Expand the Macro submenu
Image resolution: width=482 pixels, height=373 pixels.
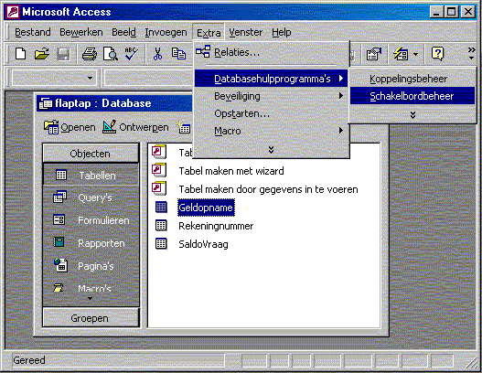pyautogui.click(x=271, y=131)
